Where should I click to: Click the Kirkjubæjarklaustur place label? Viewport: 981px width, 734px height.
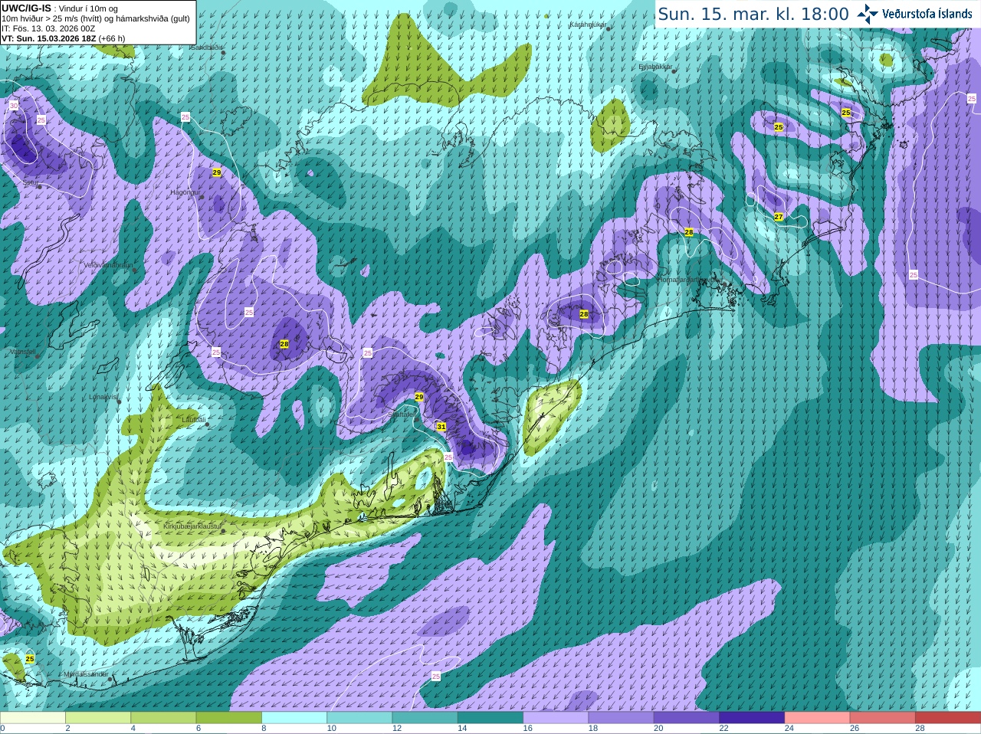tap(192, 527)
